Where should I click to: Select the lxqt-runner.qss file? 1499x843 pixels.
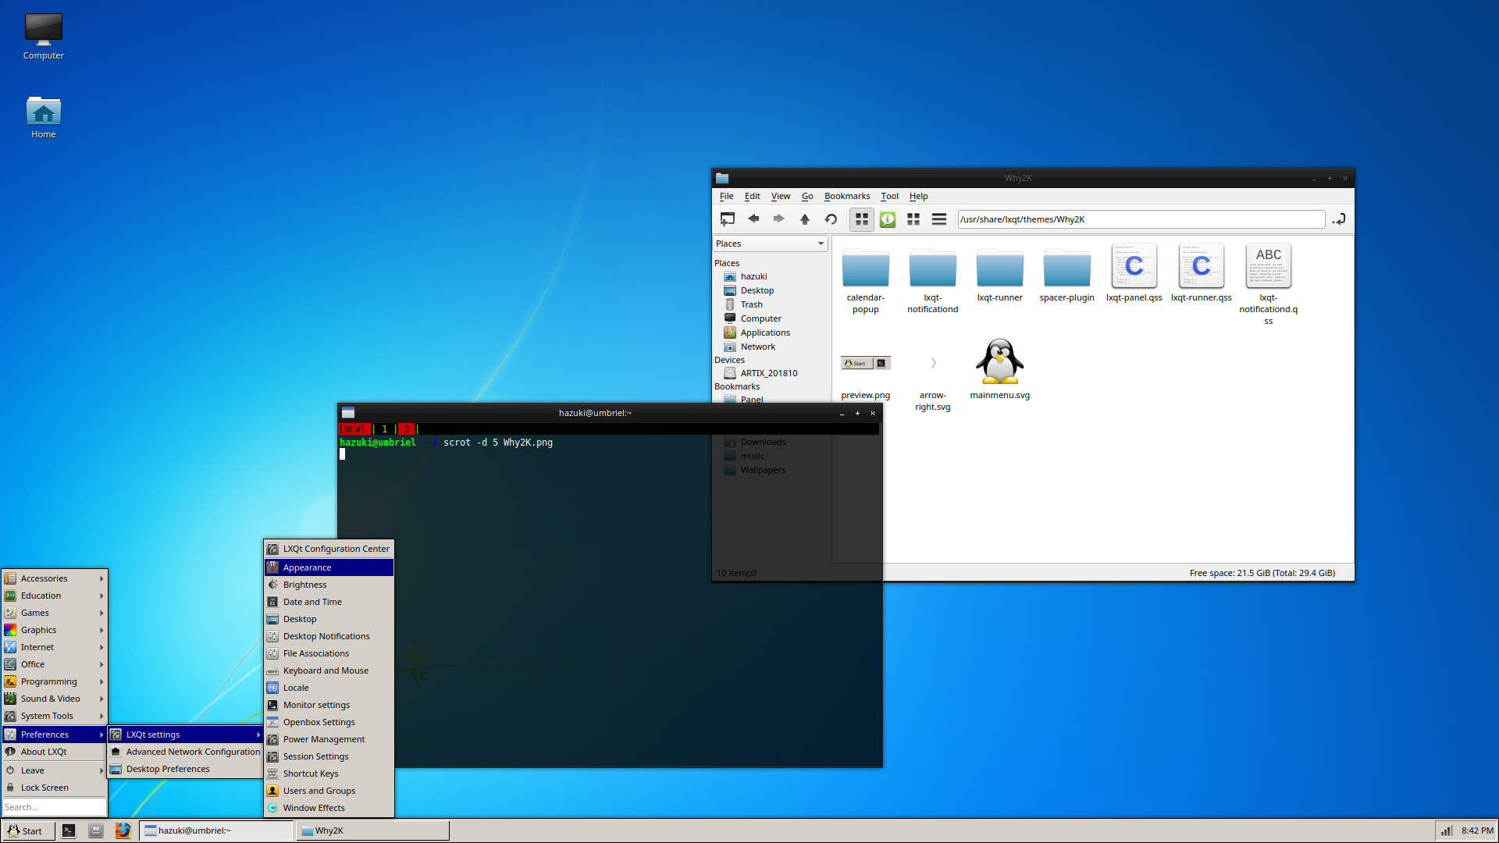click(1202, 273)
